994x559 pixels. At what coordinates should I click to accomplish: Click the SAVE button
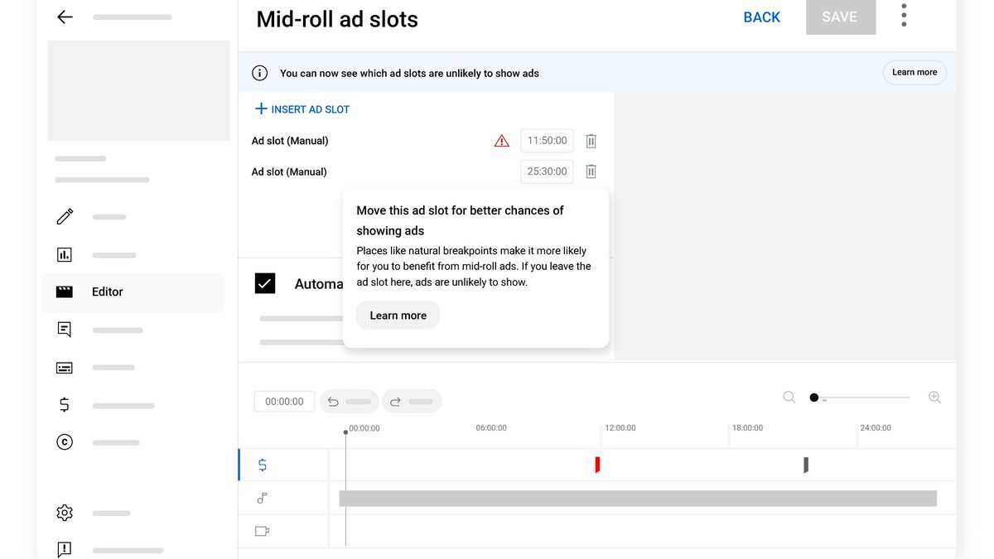pos(840,17)
